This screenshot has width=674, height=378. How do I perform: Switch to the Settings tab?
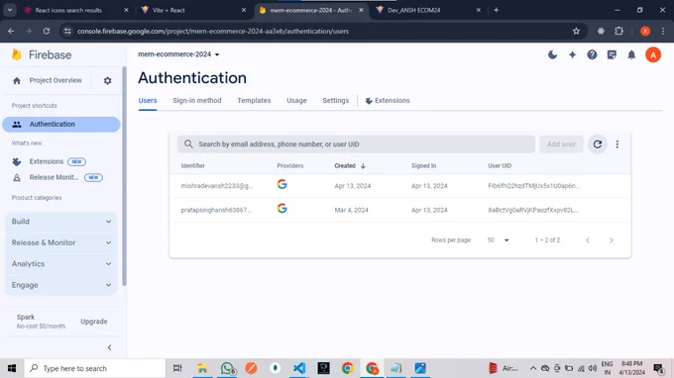336,100
